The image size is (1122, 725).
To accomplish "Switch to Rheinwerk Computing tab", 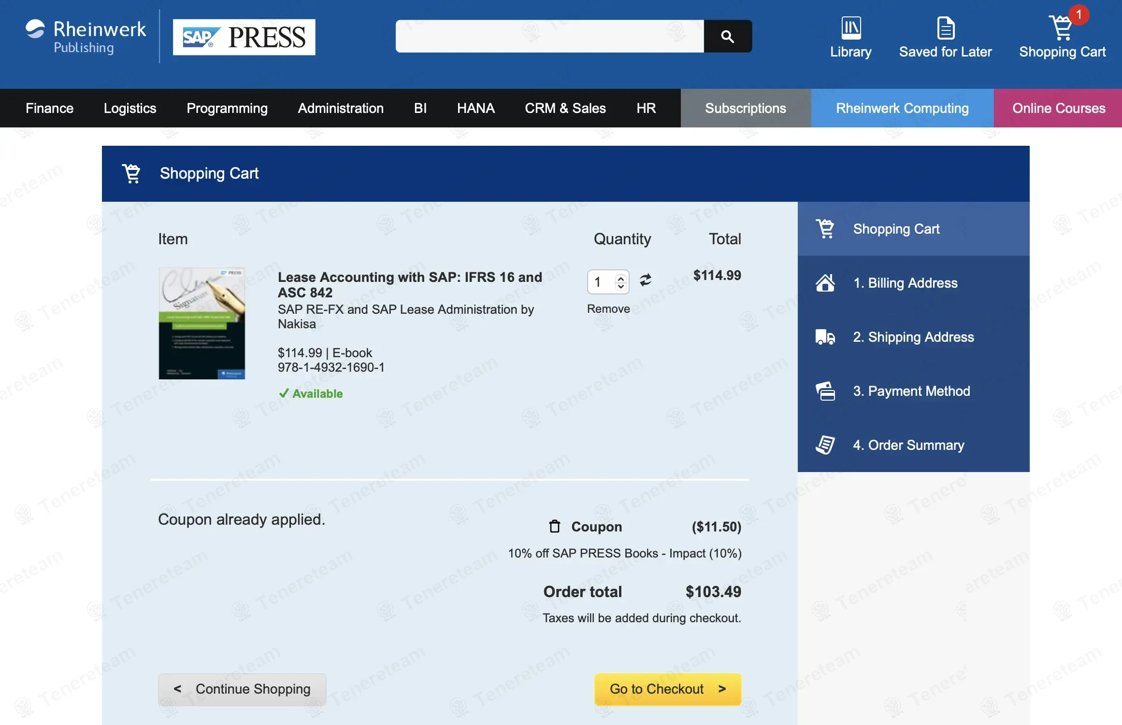I will point(902,108).
